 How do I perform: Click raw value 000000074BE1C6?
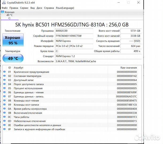click(x=127, y=105)
